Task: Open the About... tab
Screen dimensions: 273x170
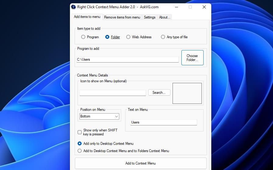Action: click(x=165, y=17)
